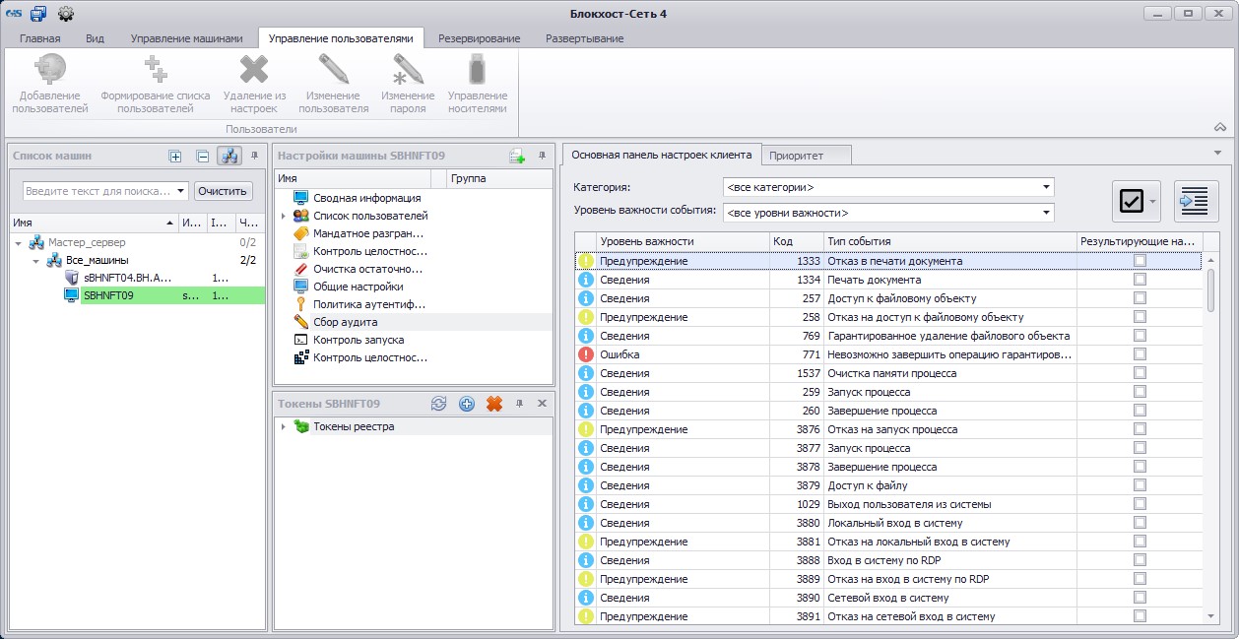Click the refresh icon in the Токены panel
The width and height of the screenshot is (1239, 639).
439,404
